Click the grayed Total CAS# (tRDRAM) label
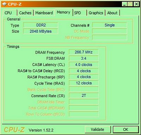 pos(47,108)
